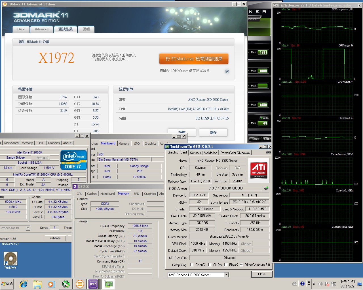The image size is (363, 290).
Task: Enable the PhysX checkbox in GPU-Z
Action: [x=226, y=265]
